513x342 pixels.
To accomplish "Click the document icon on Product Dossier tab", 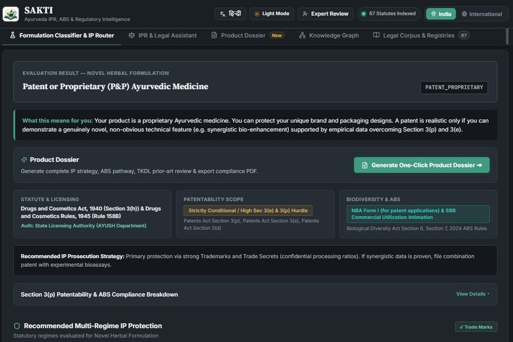I will point(214,35).
